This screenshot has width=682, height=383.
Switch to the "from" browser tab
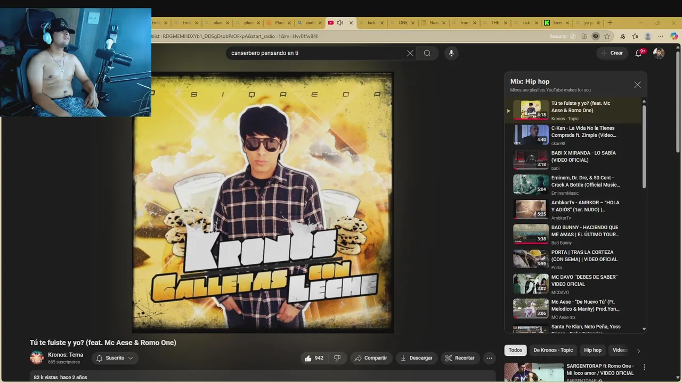click(x=465, y=23)
